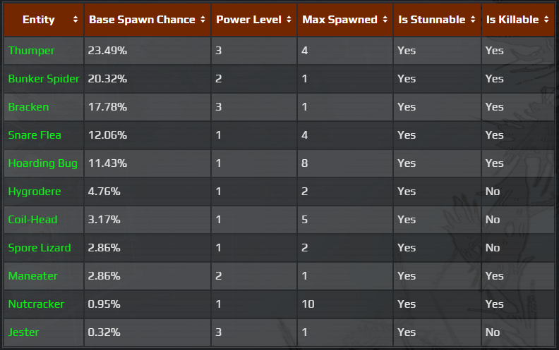The width and height of the screenshot is (559, 350).
Task: Open the Bunker Spider entity link
Action: [x=44, y=79]
